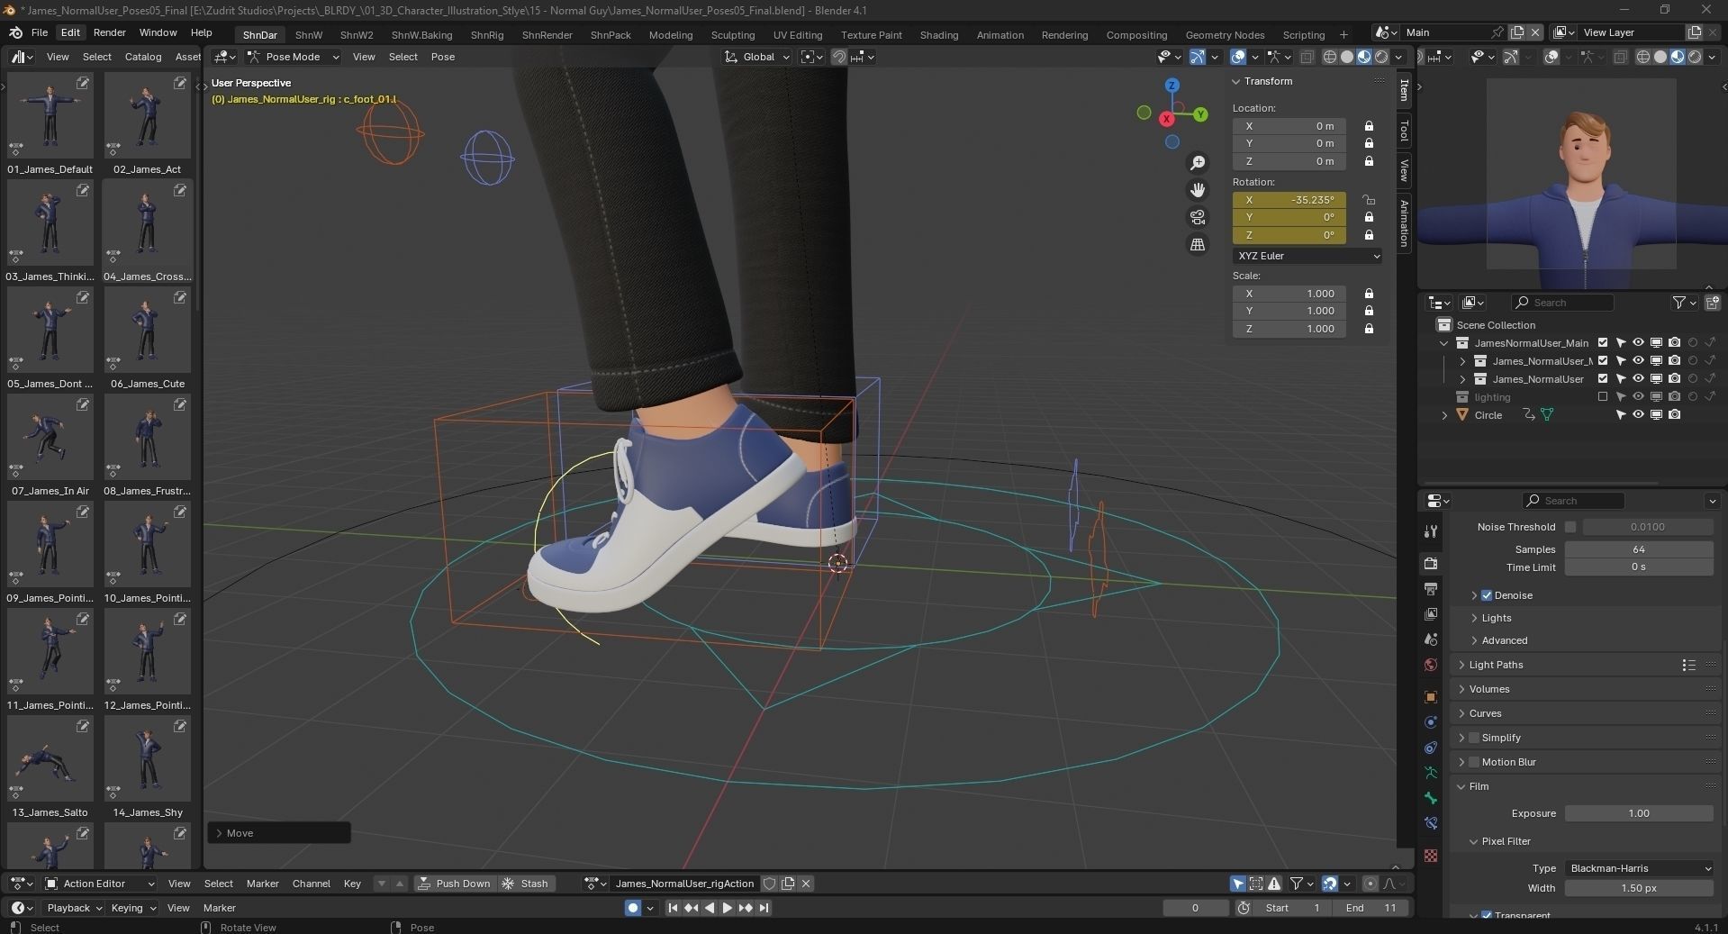Image resolution: width=1728 pixels, height=934 pixels.
Task: Click the new collection icon in outliner
Action: (1712, 303)
